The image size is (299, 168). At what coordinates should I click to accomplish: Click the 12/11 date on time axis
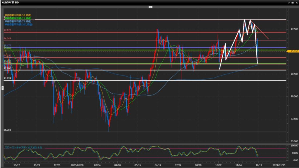pos(259,165)
